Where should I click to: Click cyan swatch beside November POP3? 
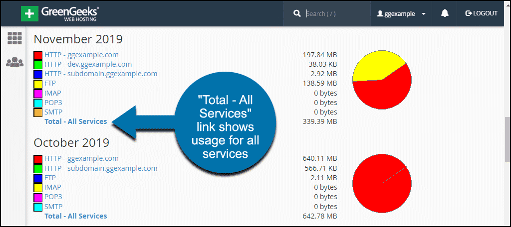tap(38, 103)
